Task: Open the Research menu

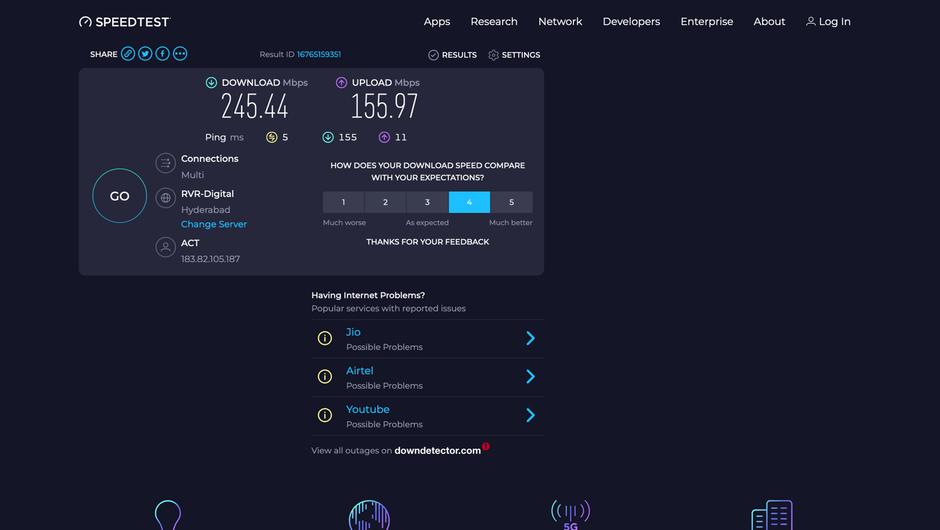Action: click(x=494, y=22)
